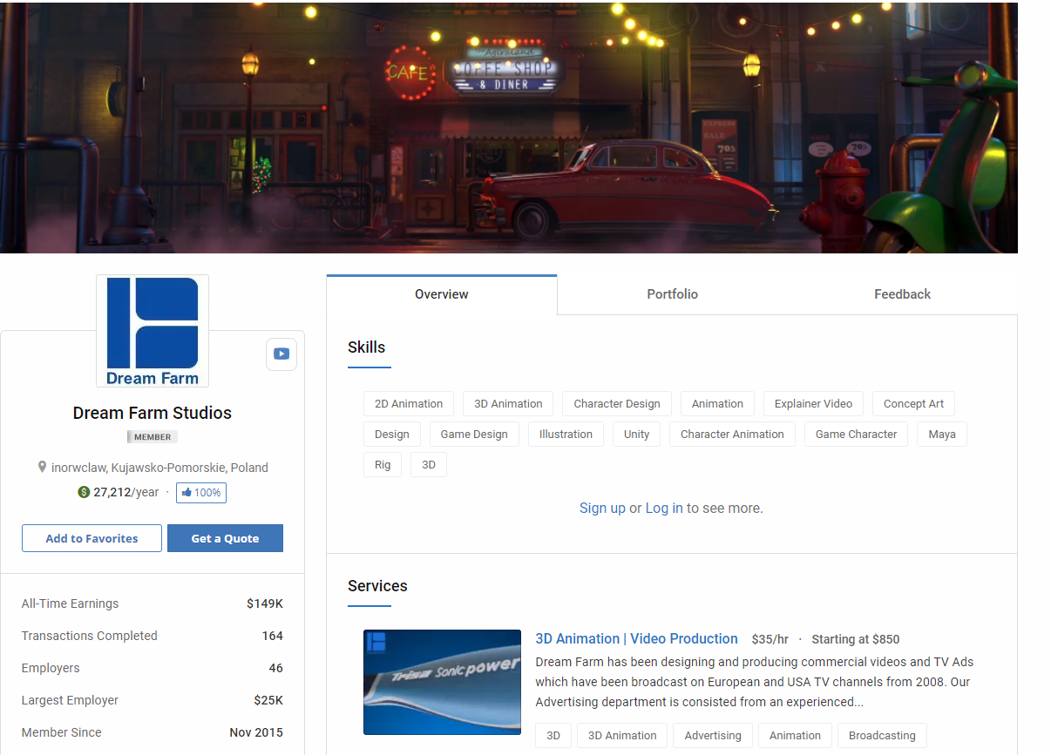
Task: Select the Overview tab
Action: click(441, 294)
